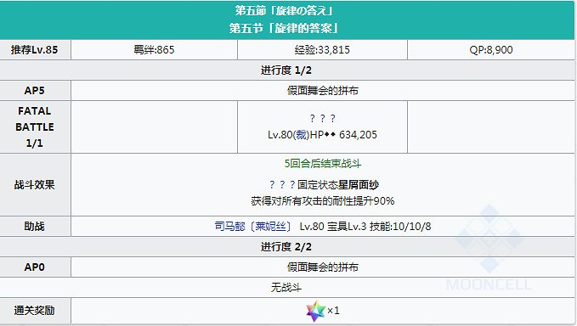Open the ？？？ enemy link above Lv.80
The image size is (577, 326).
point(323,118)
